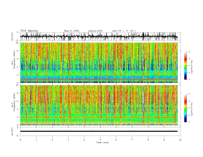Click the "VLF Spectra" plot title
The image size is (203, 157).
[29, 31]
